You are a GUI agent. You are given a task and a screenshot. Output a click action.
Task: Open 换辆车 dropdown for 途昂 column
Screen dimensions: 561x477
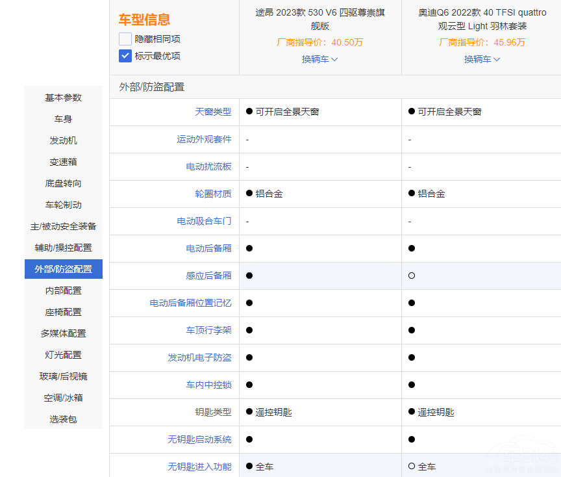[319, 59]
